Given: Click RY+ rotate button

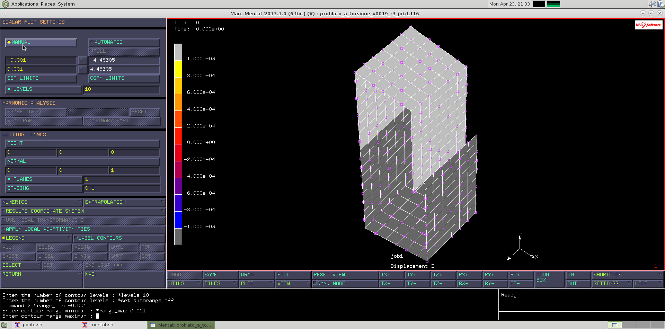Looking at the screenshot, I should coord(495,275).
